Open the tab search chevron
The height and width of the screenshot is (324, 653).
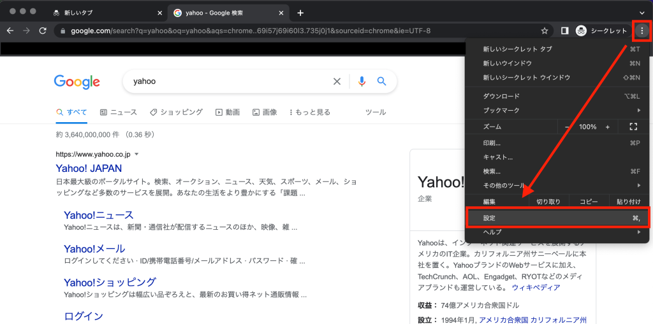coord(642,13)
